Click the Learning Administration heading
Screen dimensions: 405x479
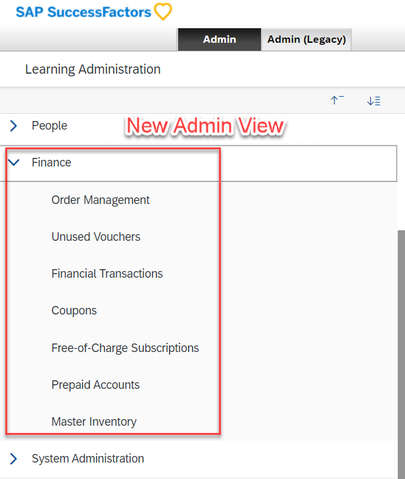pos(93,69)
